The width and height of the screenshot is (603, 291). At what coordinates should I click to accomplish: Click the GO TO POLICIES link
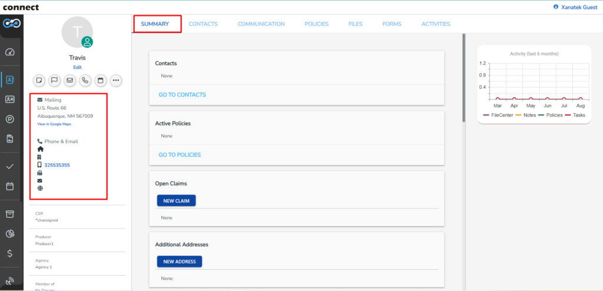coord(180,155)
